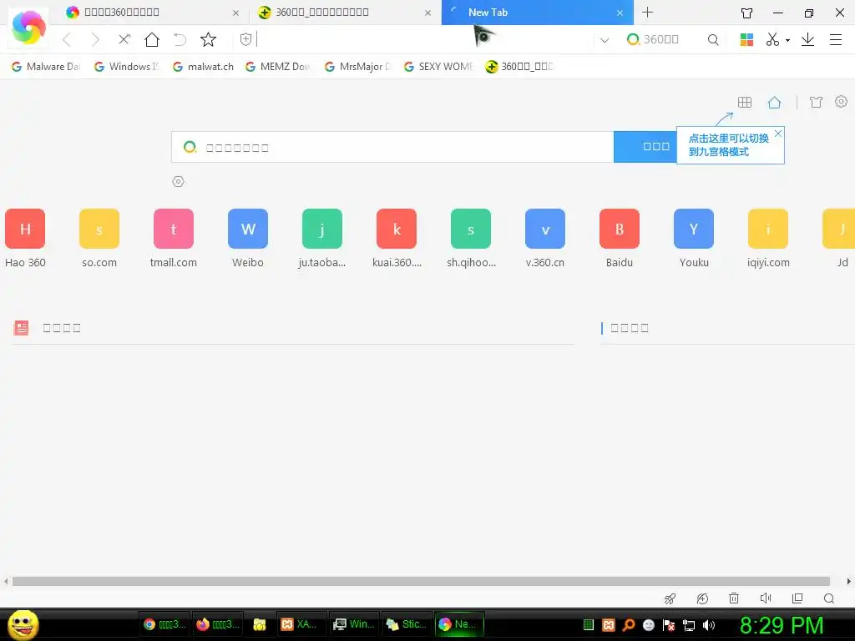The width and height of the screenshot is (855, 641).
Task: Click the scrollbar right arrow
Action: pyautogui.click(x=848, y=582)
